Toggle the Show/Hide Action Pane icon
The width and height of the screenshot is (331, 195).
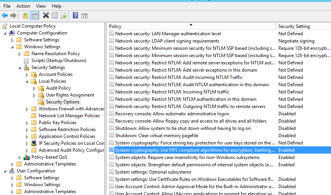(x=84, y=15)
